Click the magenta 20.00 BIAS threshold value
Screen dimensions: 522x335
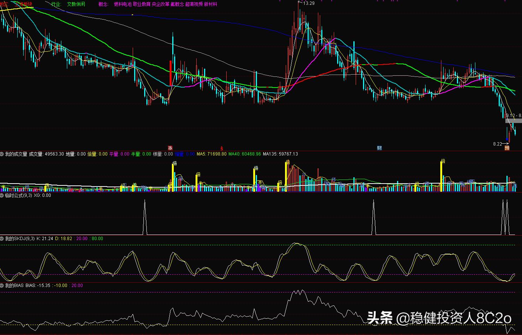77,286
